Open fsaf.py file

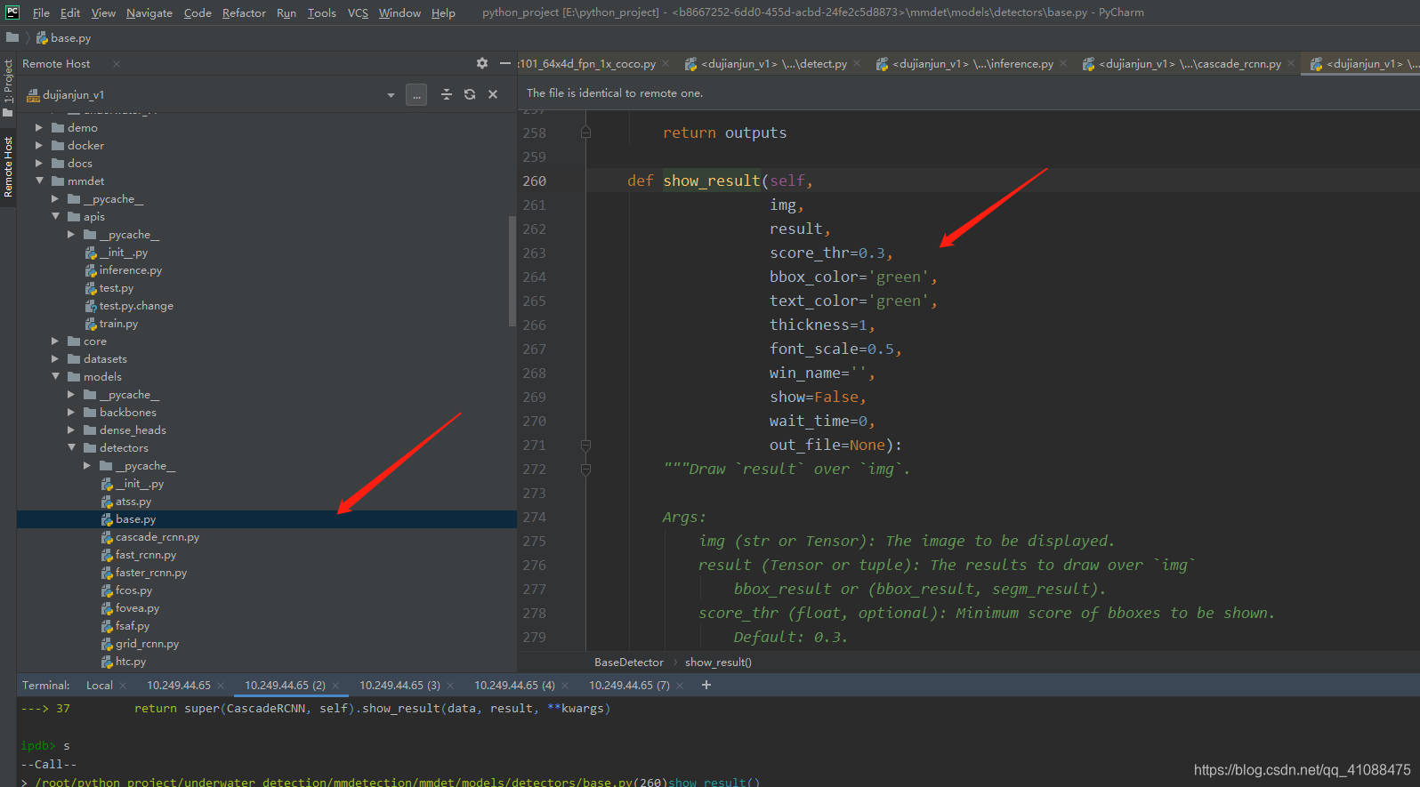tap(132, 626)
